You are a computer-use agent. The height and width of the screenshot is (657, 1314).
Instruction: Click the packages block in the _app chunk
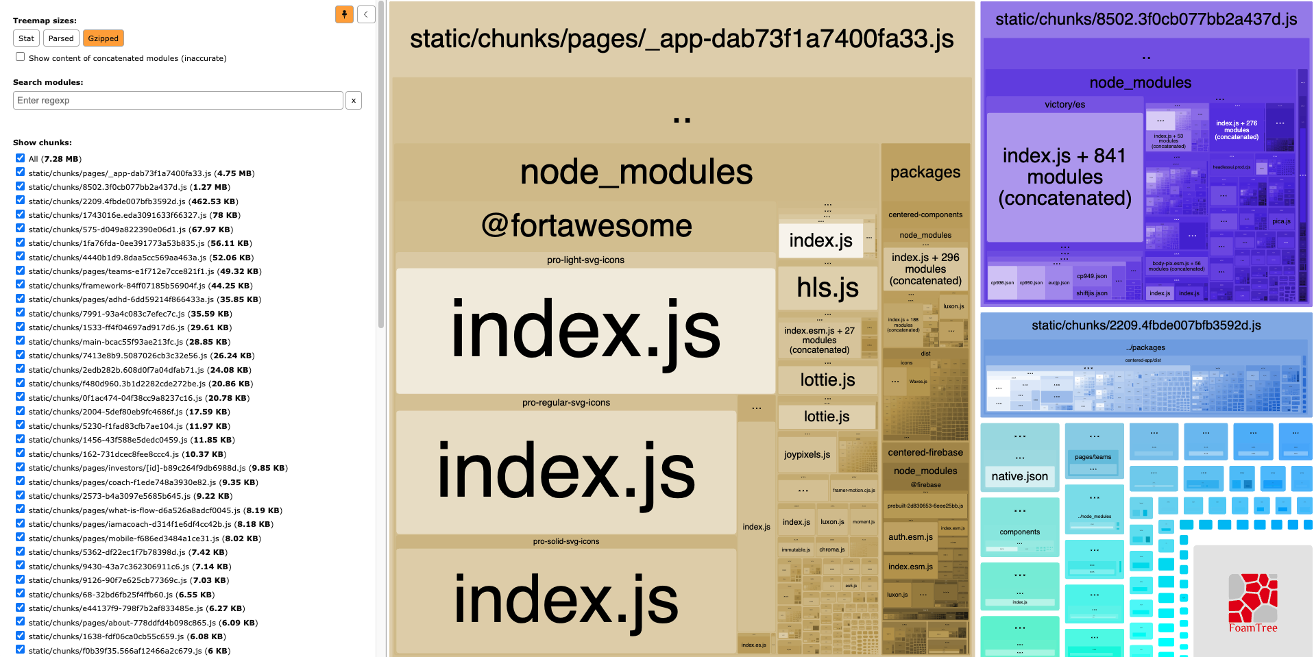925,173
